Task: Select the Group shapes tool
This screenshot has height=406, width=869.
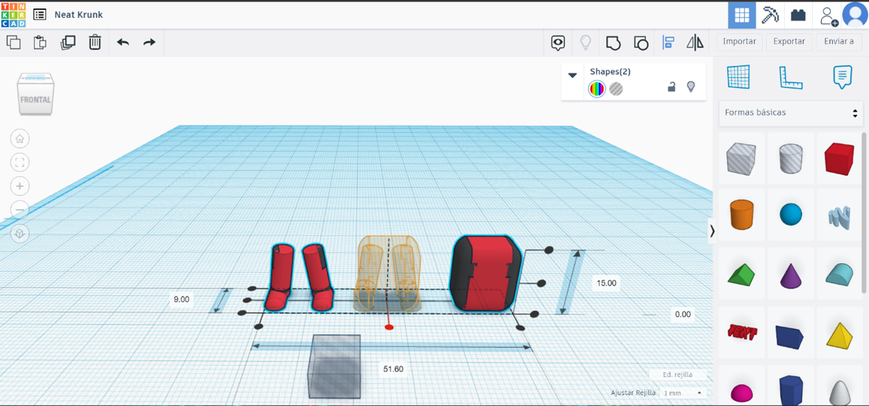Action: (613, 42)
